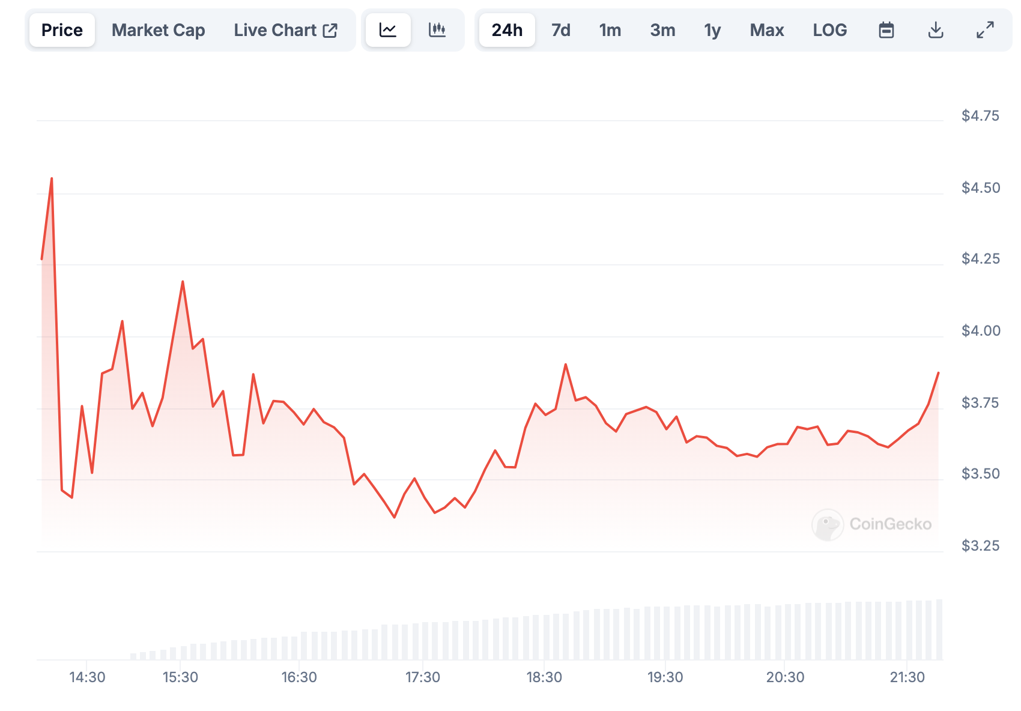
Task: Switch to the Market Cap tab
Action: (x=159, y=30)
